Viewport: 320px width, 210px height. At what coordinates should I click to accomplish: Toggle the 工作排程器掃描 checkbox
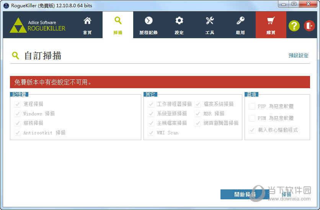[151, 104]
